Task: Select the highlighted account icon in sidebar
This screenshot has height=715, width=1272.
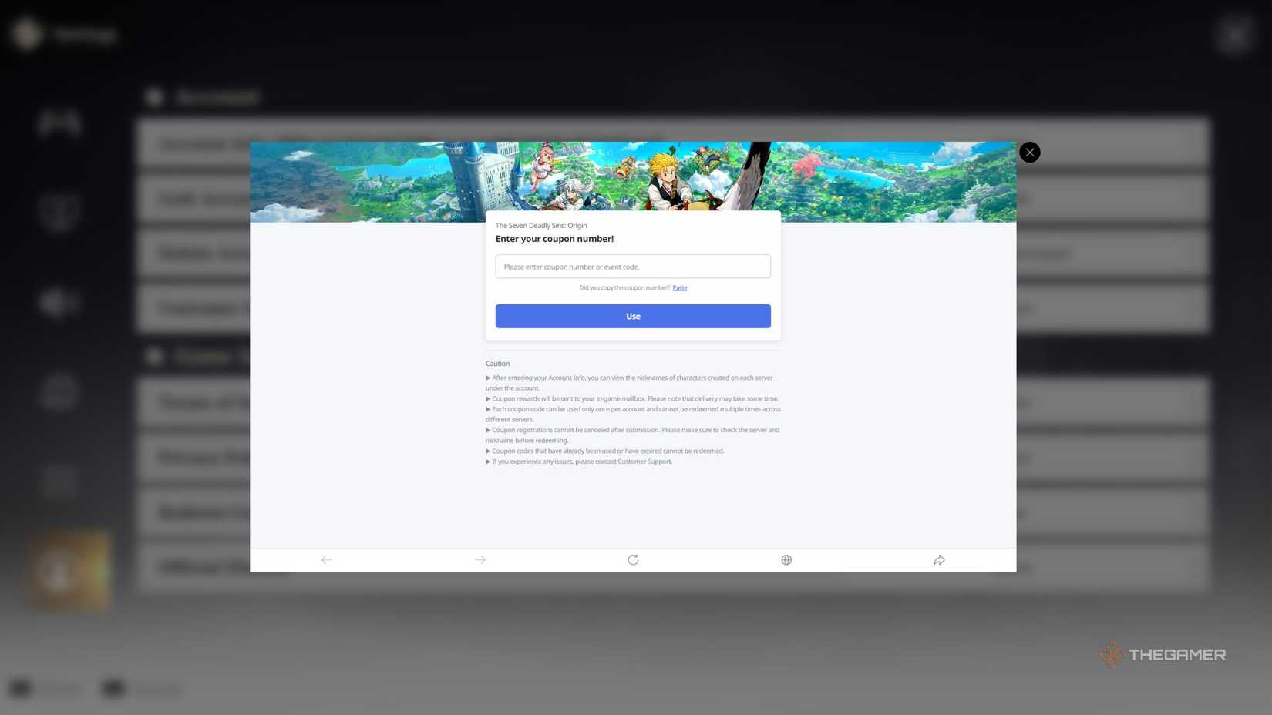Action: 71,571
